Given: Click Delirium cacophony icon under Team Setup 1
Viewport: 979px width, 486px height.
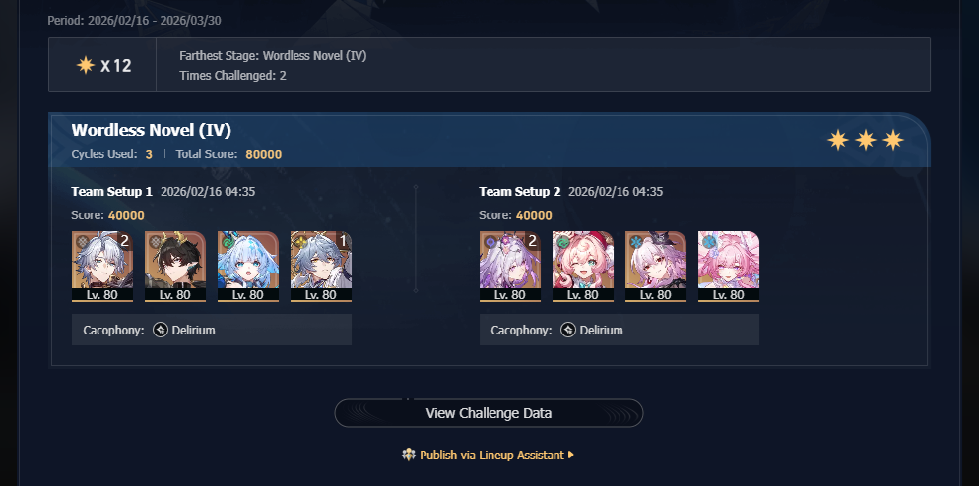Looking at the screenshot, I should point(161,330).
